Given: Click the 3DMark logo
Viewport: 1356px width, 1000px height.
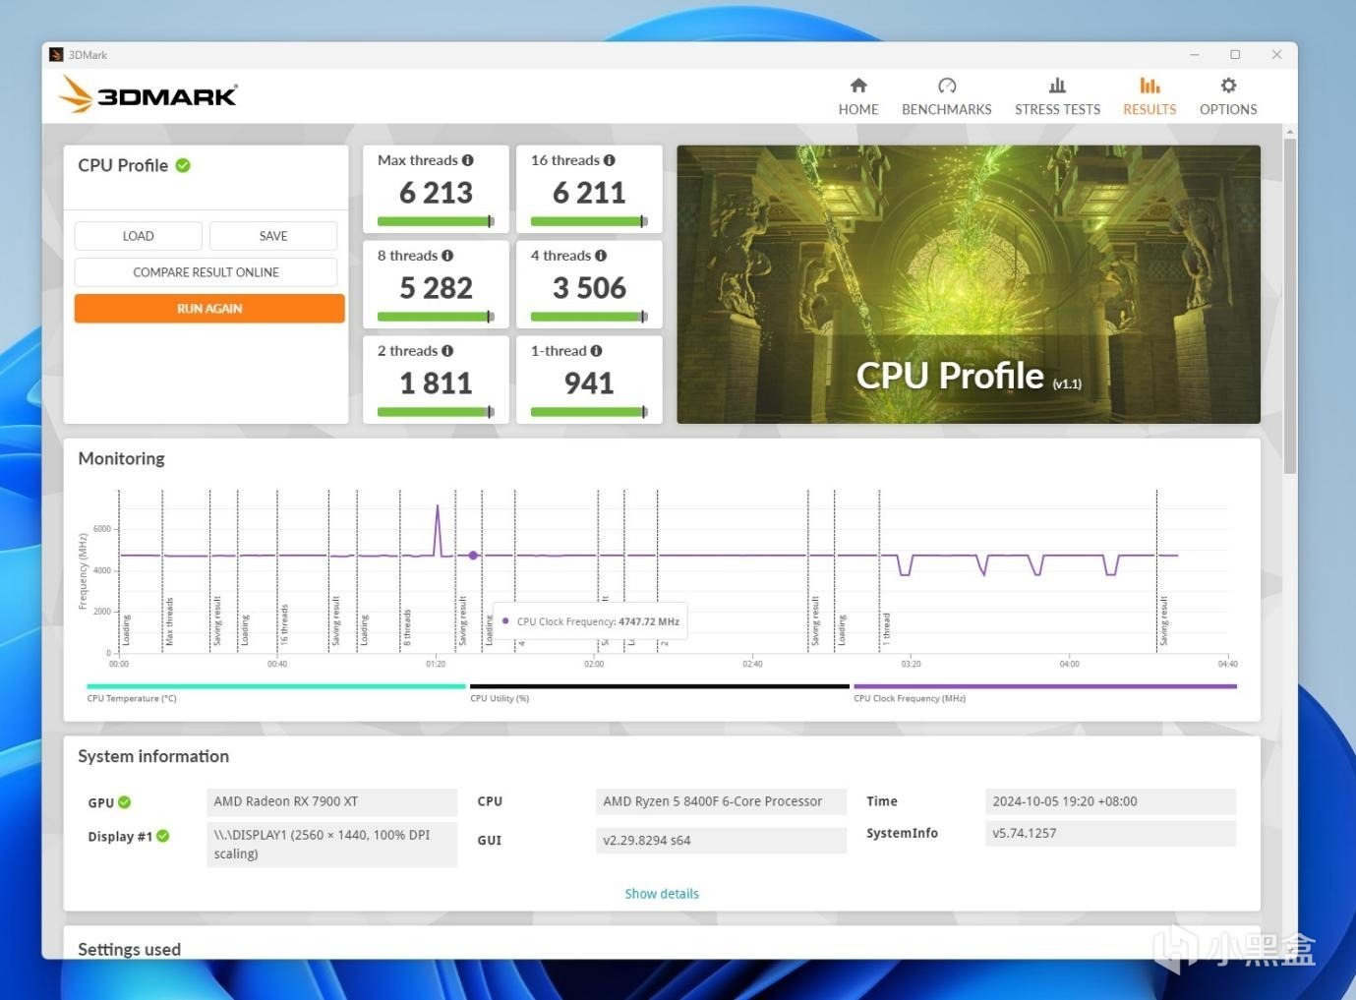Looking at the screenshot, I should point(148,95).
